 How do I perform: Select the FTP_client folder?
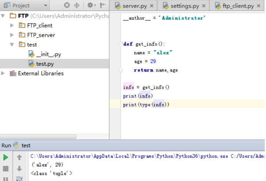tap(40, 26)
